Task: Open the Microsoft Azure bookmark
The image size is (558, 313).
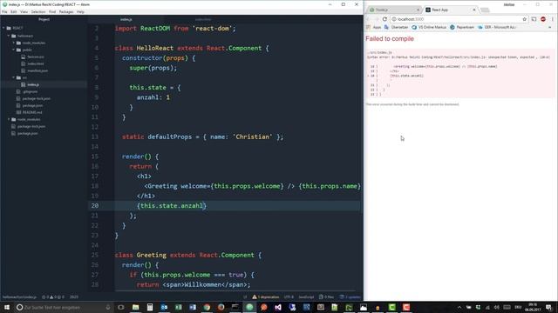Action: pos(496,27)
